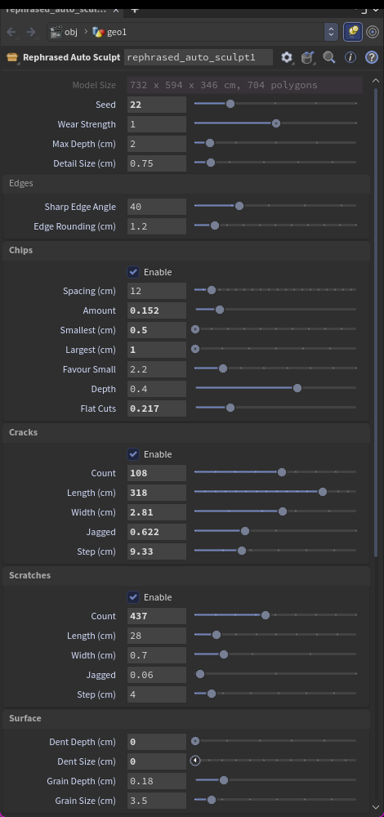Click the Chips Amount value field
This screenshot has width=384, height=817.
(x=156, y=310)
